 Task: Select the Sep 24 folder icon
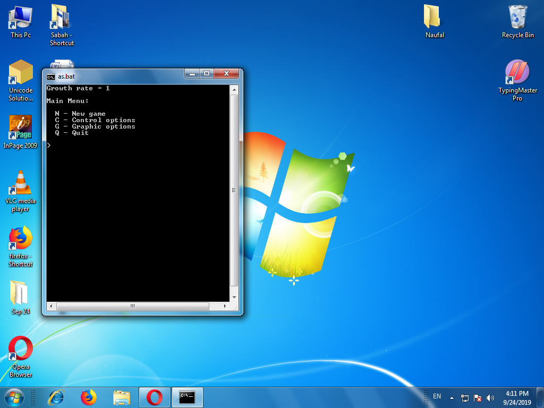(21, 297)
